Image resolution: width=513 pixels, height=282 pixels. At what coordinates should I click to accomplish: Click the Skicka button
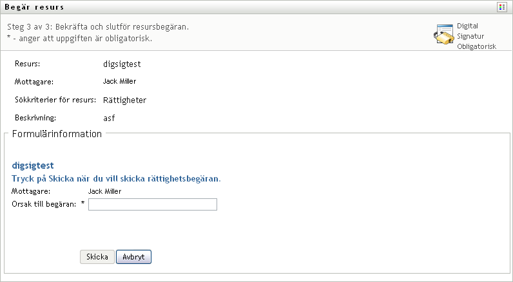point(97,257)
